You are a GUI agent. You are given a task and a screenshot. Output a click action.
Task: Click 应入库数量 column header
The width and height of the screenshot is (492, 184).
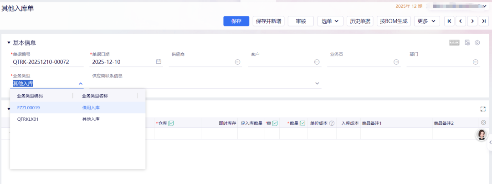pyautogui.click(x=251, y=123)
